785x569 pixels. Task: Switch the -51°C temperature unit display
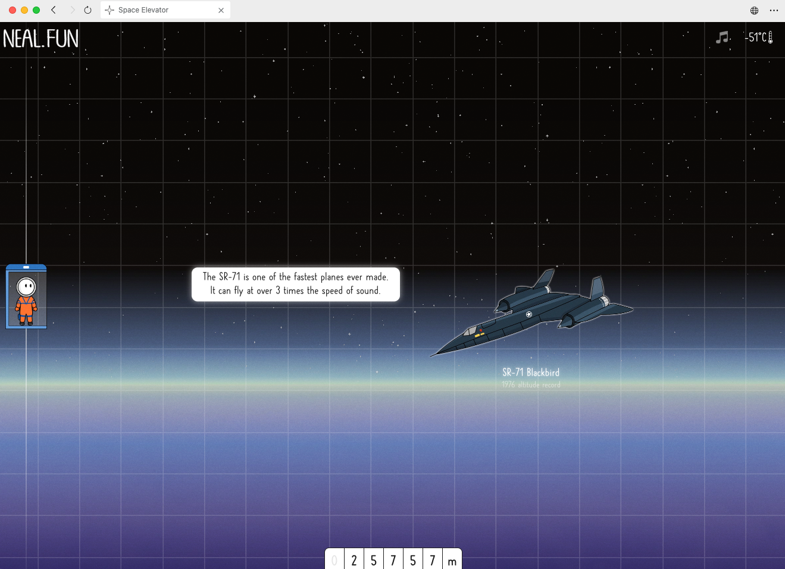coord(758,37)
